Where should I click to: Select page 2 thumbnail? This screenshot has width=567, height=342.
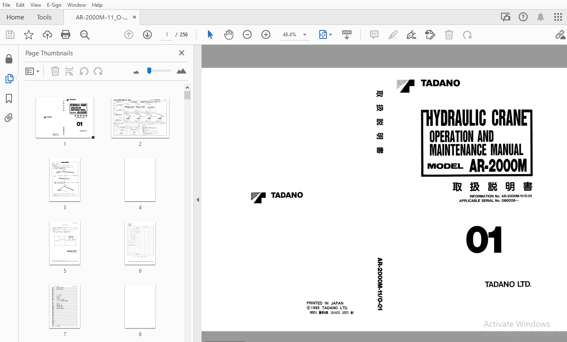click(140, 118)
